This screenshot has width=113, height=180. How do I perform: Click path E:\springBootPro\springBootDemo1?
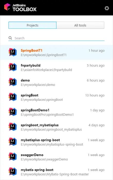[47, 115]
